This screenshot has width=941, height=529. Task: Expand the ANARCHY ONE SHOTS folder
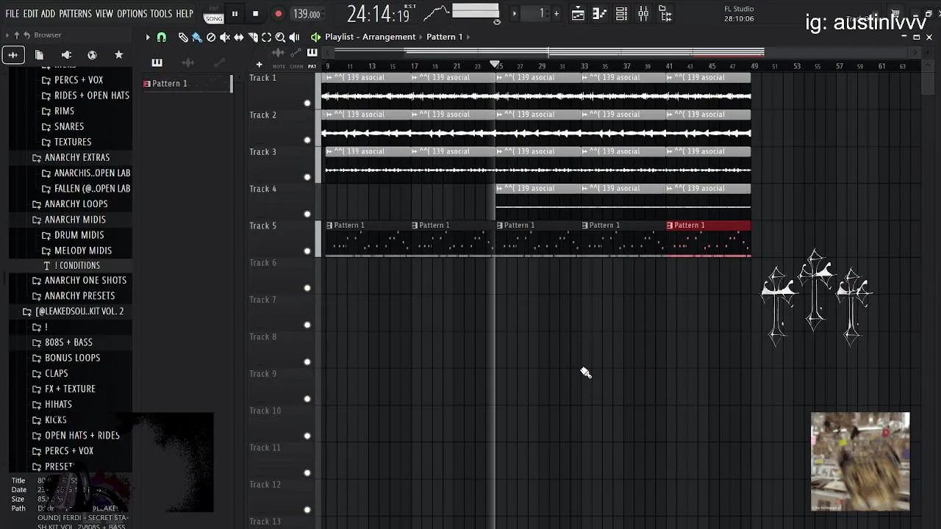85,280
